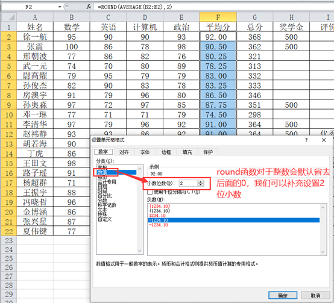Click the 平均分 header cell

point(218,27)
